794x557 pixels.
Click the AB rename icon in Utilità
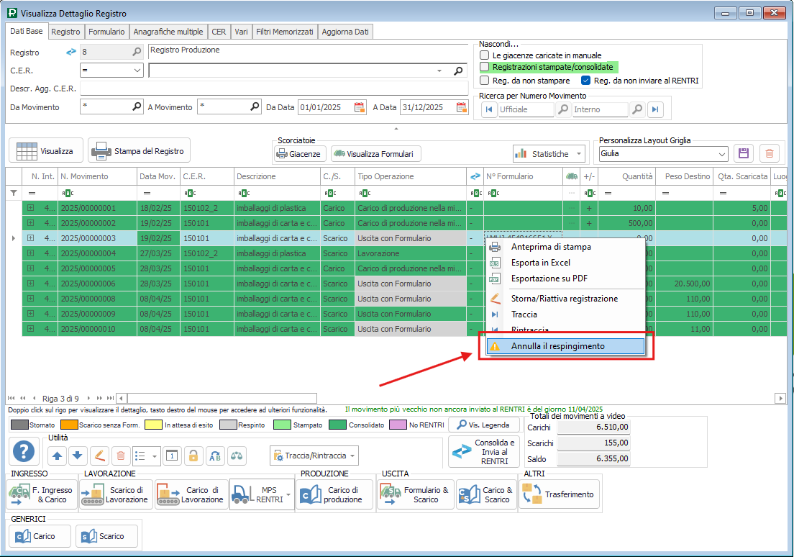(215, 455)
